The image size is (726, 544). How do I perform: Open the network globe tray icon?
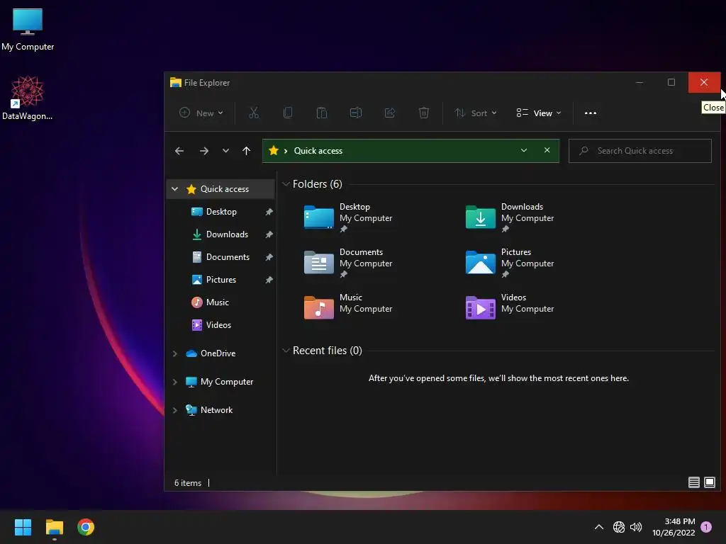[618, 527]
